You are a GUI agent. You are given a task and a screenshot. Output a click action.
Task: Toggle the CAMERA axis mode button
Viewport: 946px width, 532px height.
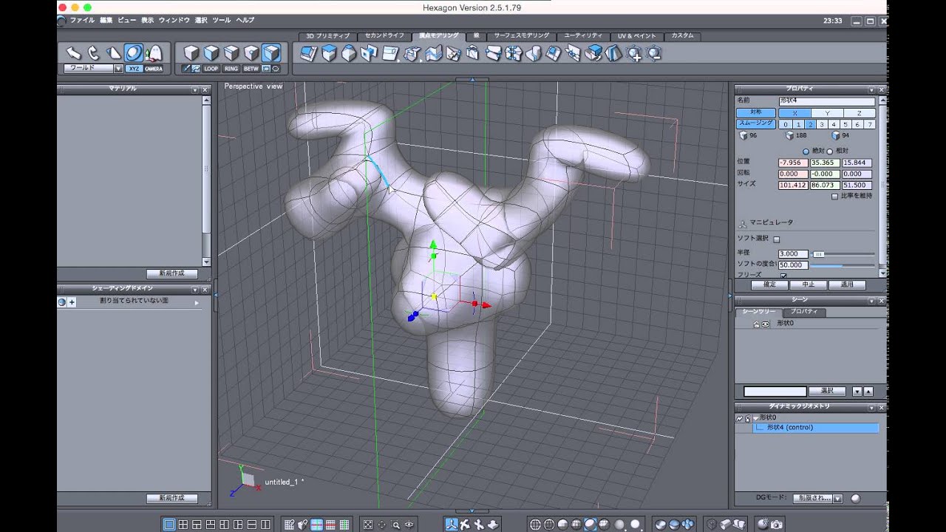[x=154, y=69]
